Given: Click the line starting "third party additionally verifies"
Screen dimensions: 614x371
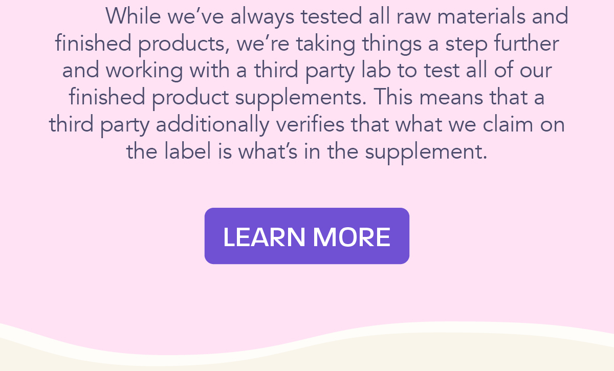Looking at the screenshot, I should click(307, 125).
